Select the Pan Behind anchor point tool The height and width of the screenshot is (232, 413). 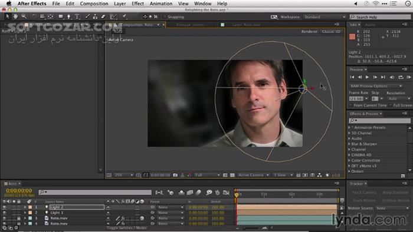[51, 16]
